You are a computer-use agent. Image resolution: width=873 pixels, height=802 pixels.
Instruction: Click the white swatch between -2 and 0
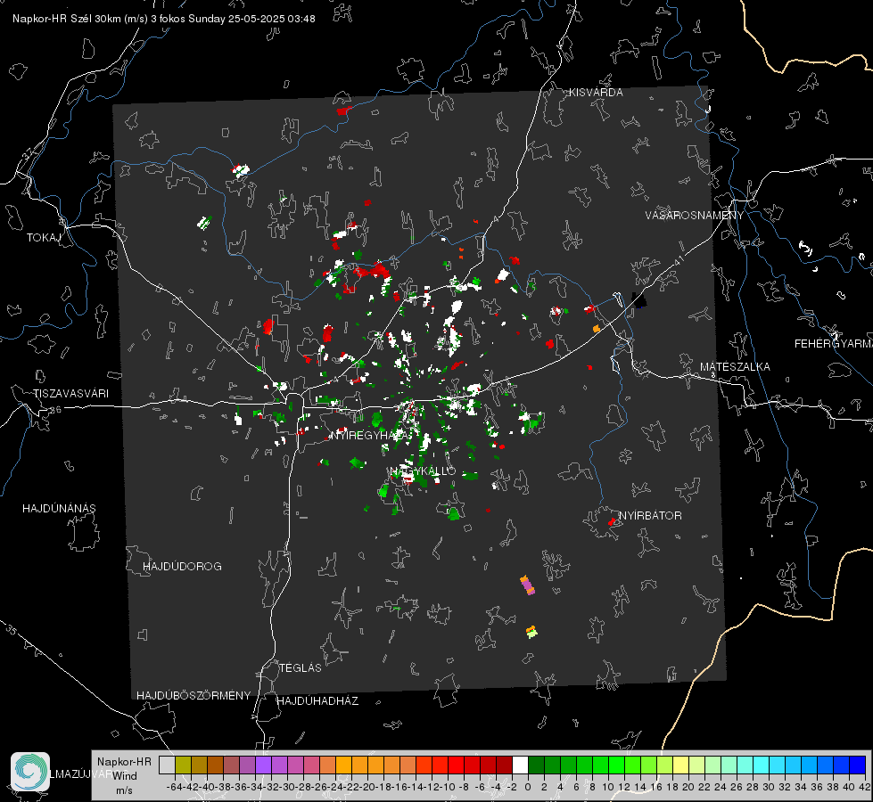click(520, 765)
